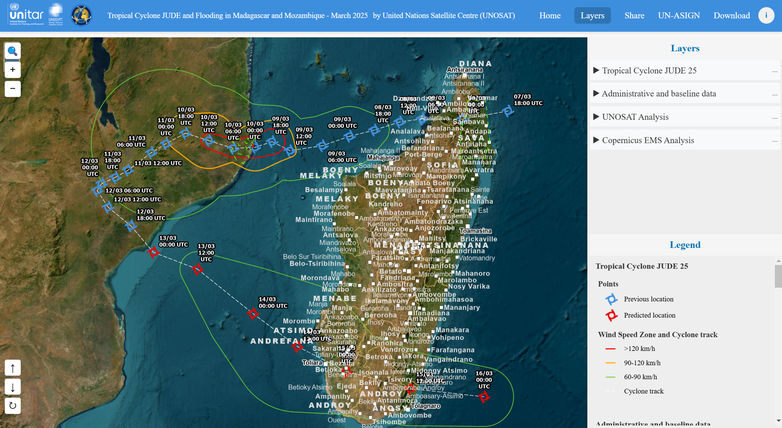Viewport: 782px width, 428px height.
Task: Open the Share menu item
Action: [634, 15]
